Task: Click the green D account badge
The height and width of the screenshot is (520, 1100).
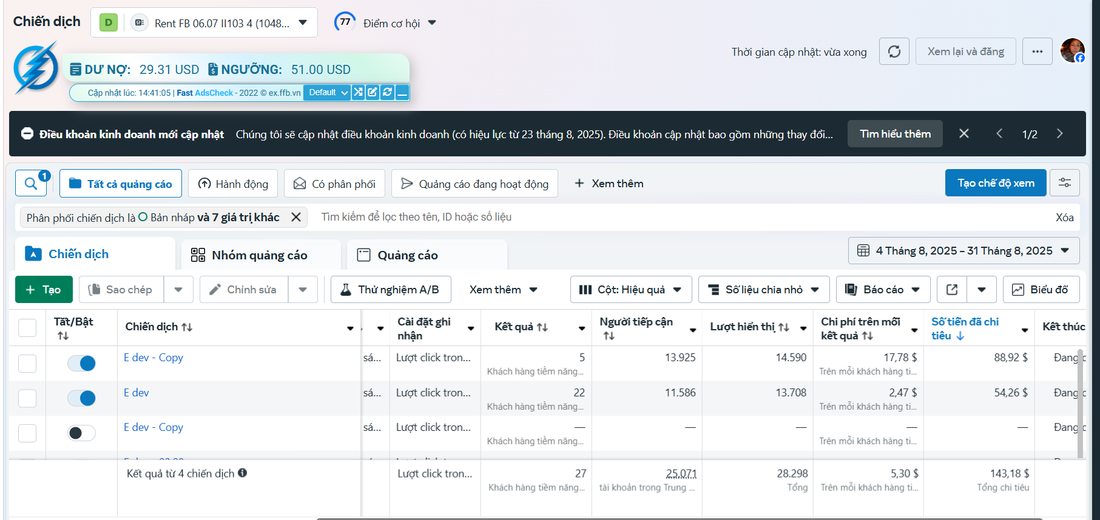Action: click(x=109, y=23)
